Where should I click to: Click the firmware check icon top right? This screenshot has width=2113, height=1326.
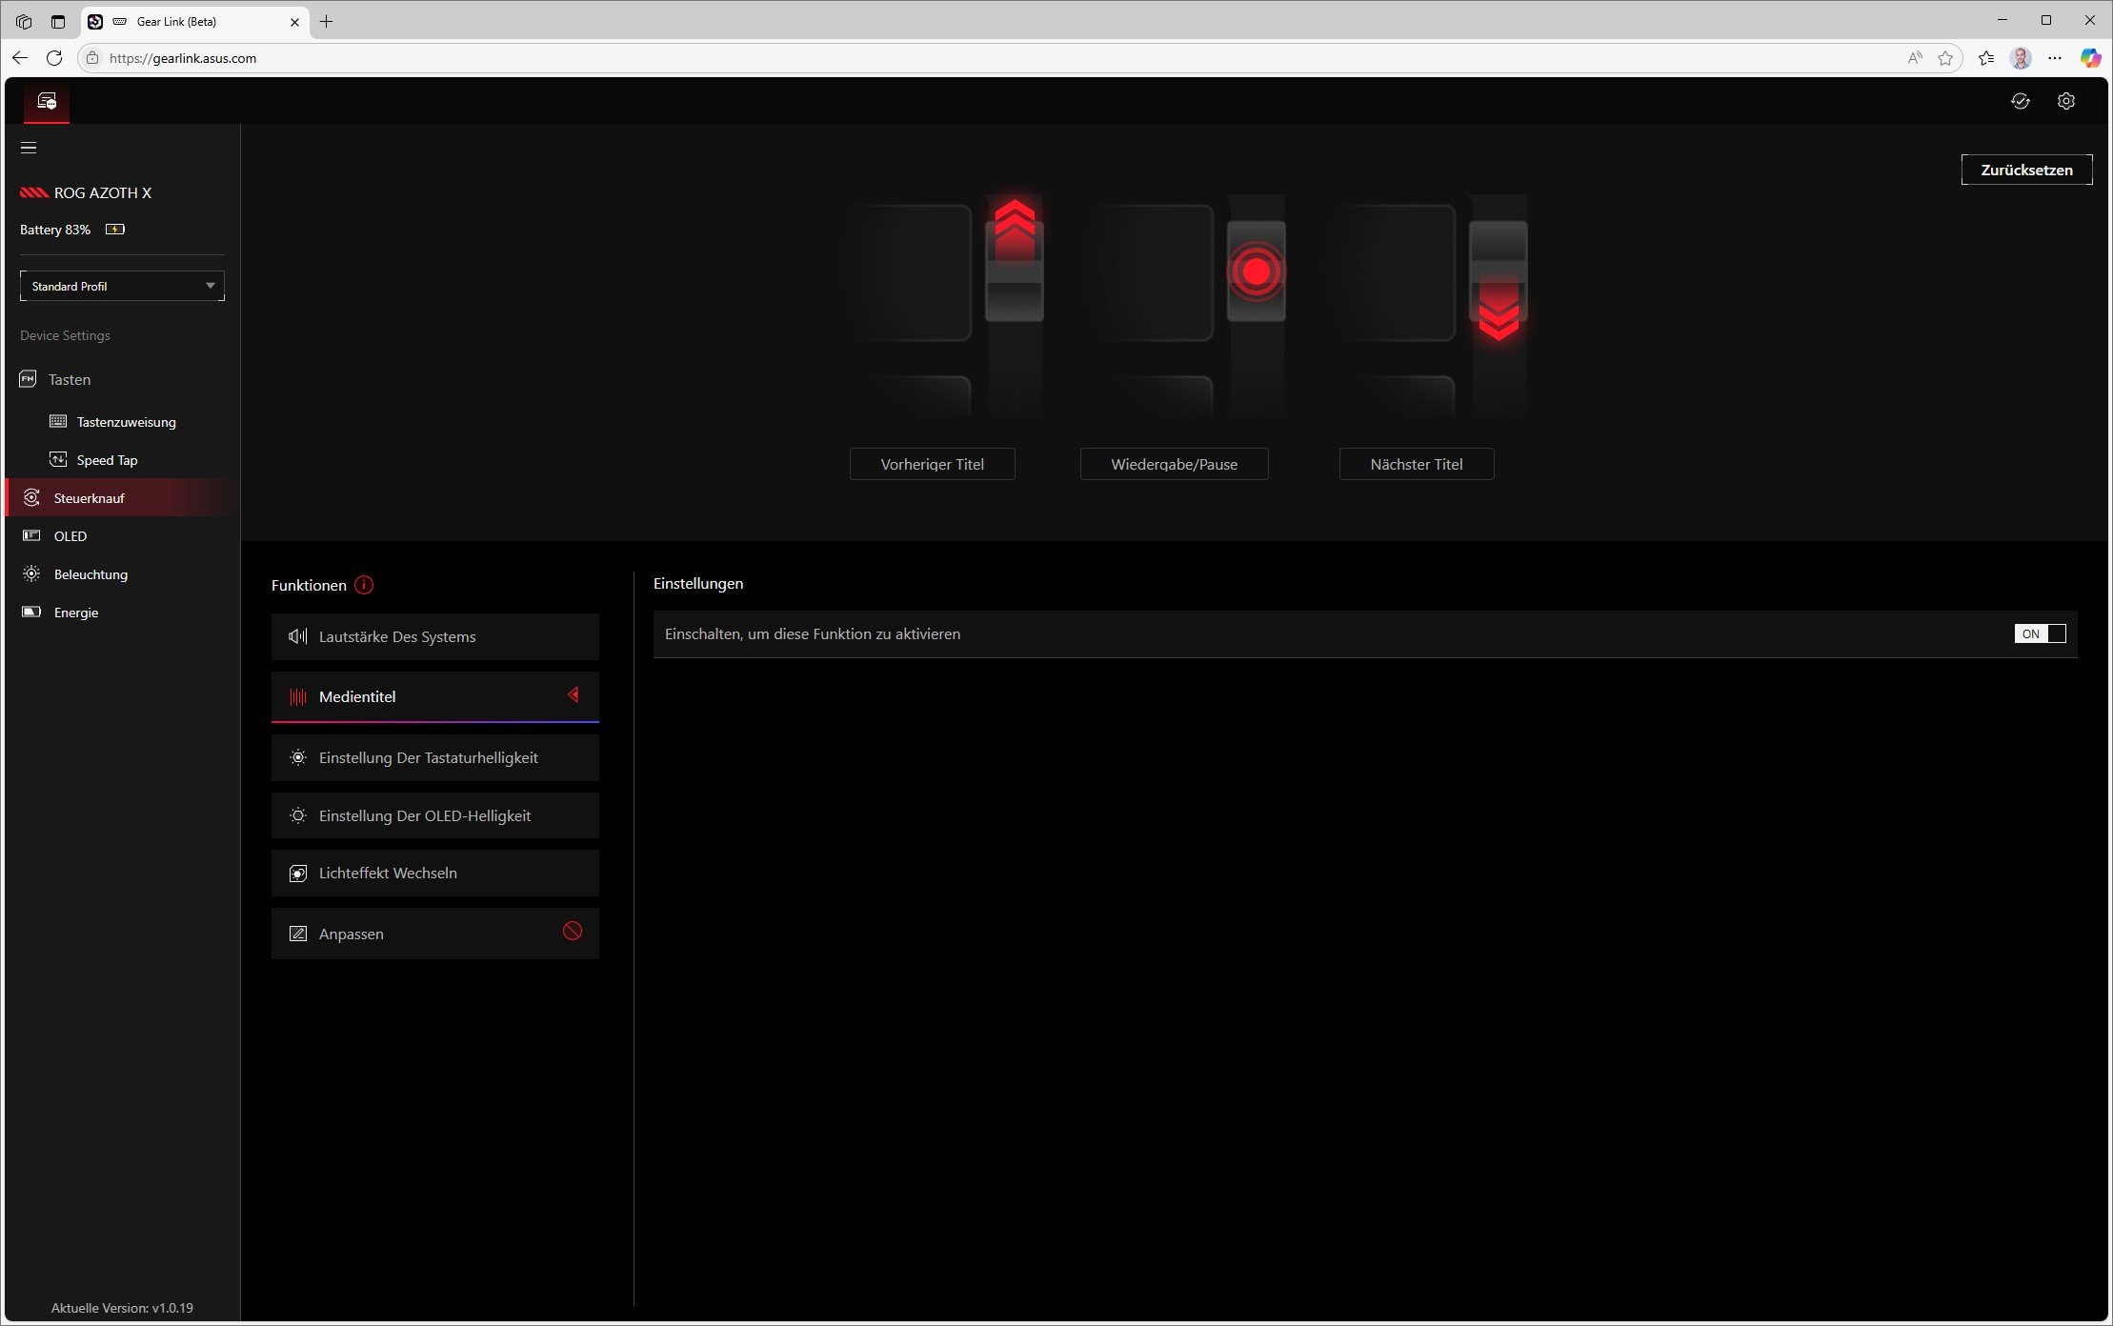pos(2020,101)
